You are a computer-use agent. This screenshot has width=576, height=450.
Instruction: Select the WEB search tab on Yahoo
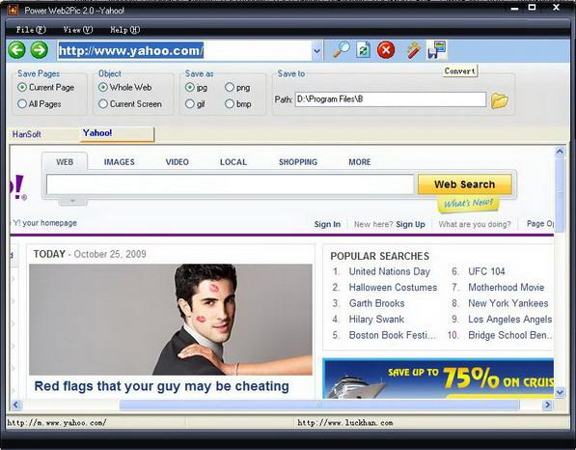[65, 162]
